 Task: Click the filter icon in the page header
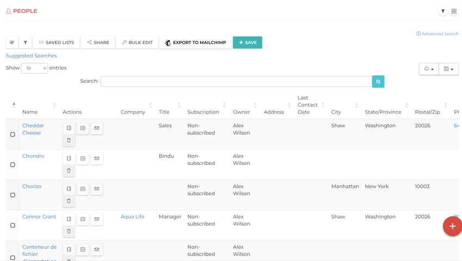pyautogui.click(x=443, y=11)
